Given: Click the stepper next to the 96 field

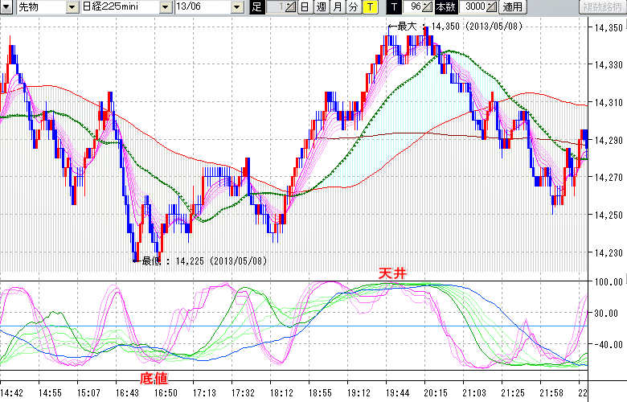Looking at the screenshot, I should click(428, 7).
